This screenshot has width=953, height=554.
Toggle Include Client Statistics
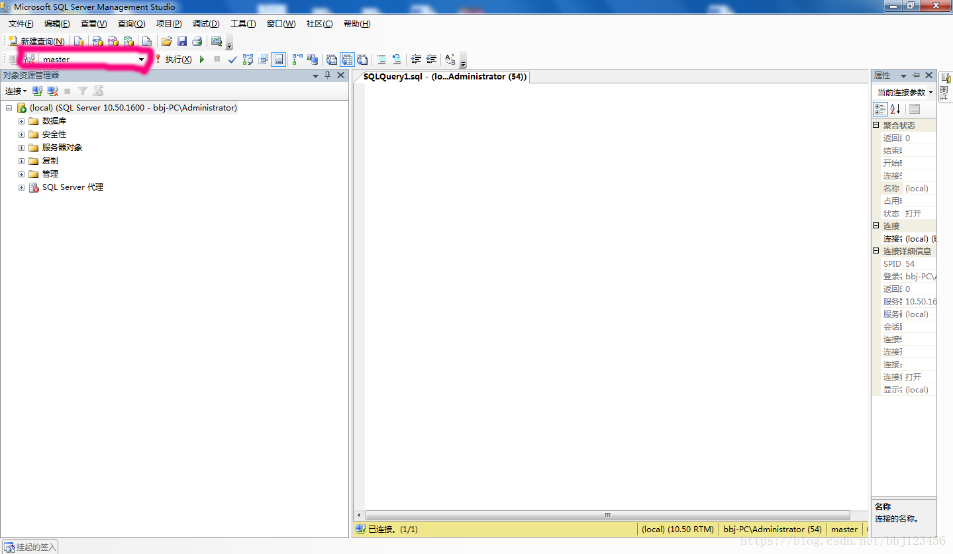pos(312,60)
